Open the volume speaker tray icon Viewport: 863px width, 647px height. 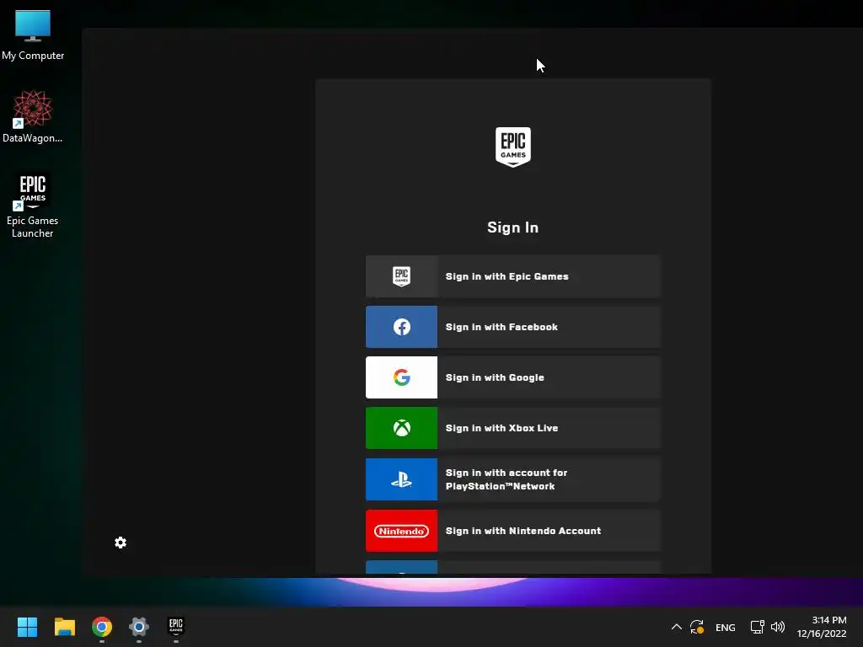[778, 627]
